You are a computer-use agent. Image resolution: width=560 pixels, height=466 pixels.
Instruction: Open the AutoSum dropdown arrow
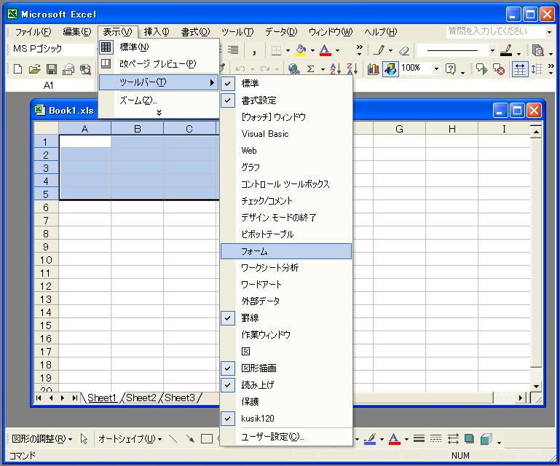[x=323, y=69]
